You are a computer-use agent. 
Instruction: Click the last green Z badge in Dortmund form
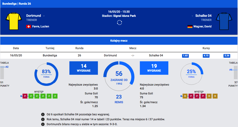click(x=55, y=96)
